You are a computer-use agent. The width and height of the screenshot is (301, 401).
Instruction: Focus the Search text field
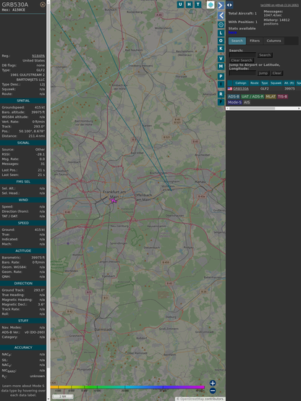(x=242, y=55)
